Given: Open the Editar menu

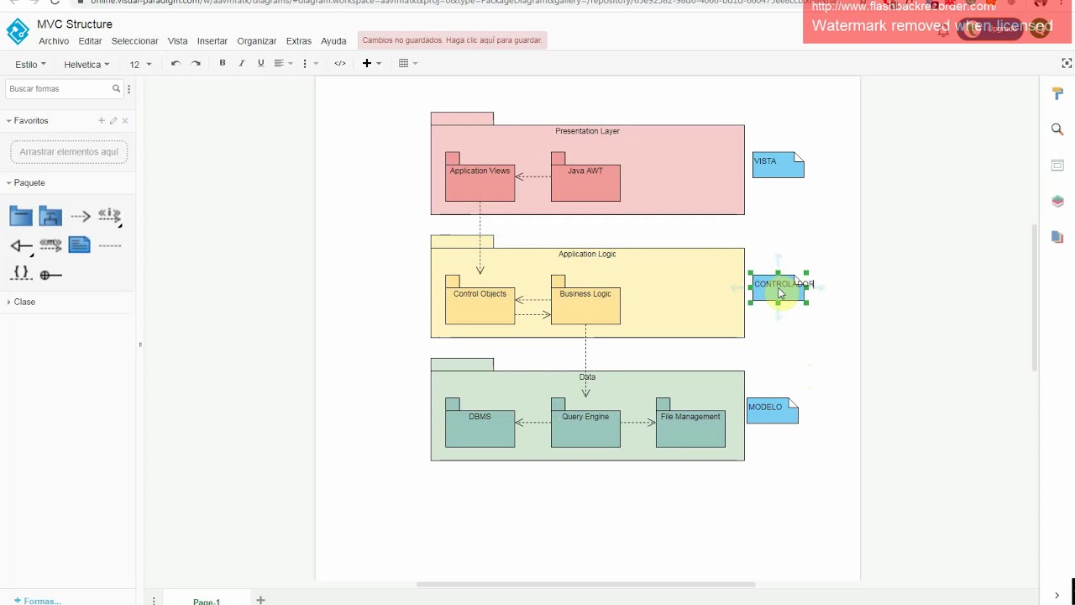Looking at the screenshot, I should tap(90, 41).
